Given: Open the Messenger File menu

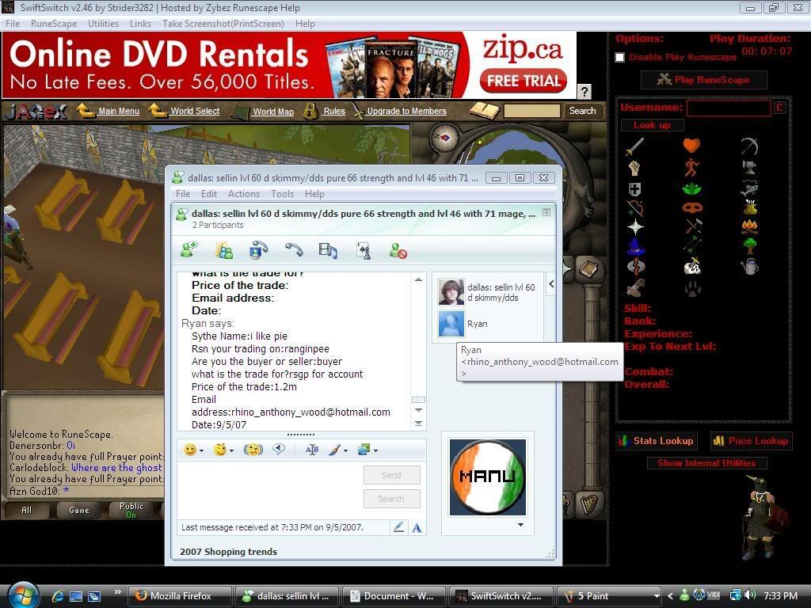Looking at the screenshot, I should tap(183, 194).
